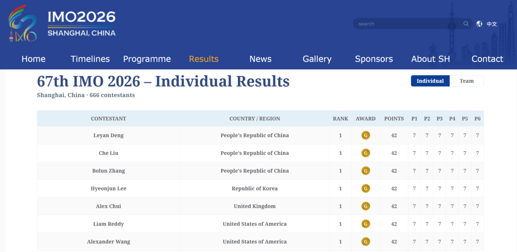Click the CONTESTANT column header
Screen dimensions: 517x252
[109, 119]
